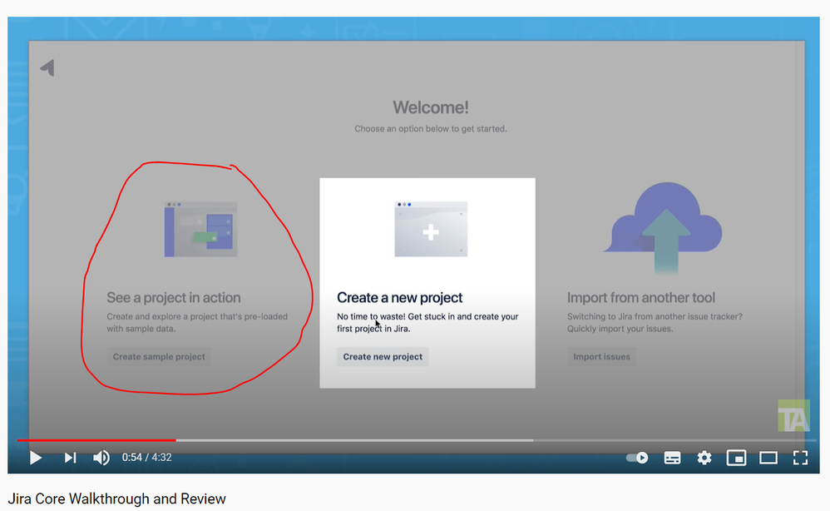Image resolution: width=830 pixels, height=511 pixels.
Task: Mute the video volume
Action: pos(101,458)
